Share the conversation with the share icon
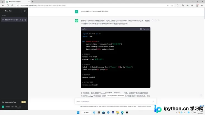205x115 pixels. (23, 20)
